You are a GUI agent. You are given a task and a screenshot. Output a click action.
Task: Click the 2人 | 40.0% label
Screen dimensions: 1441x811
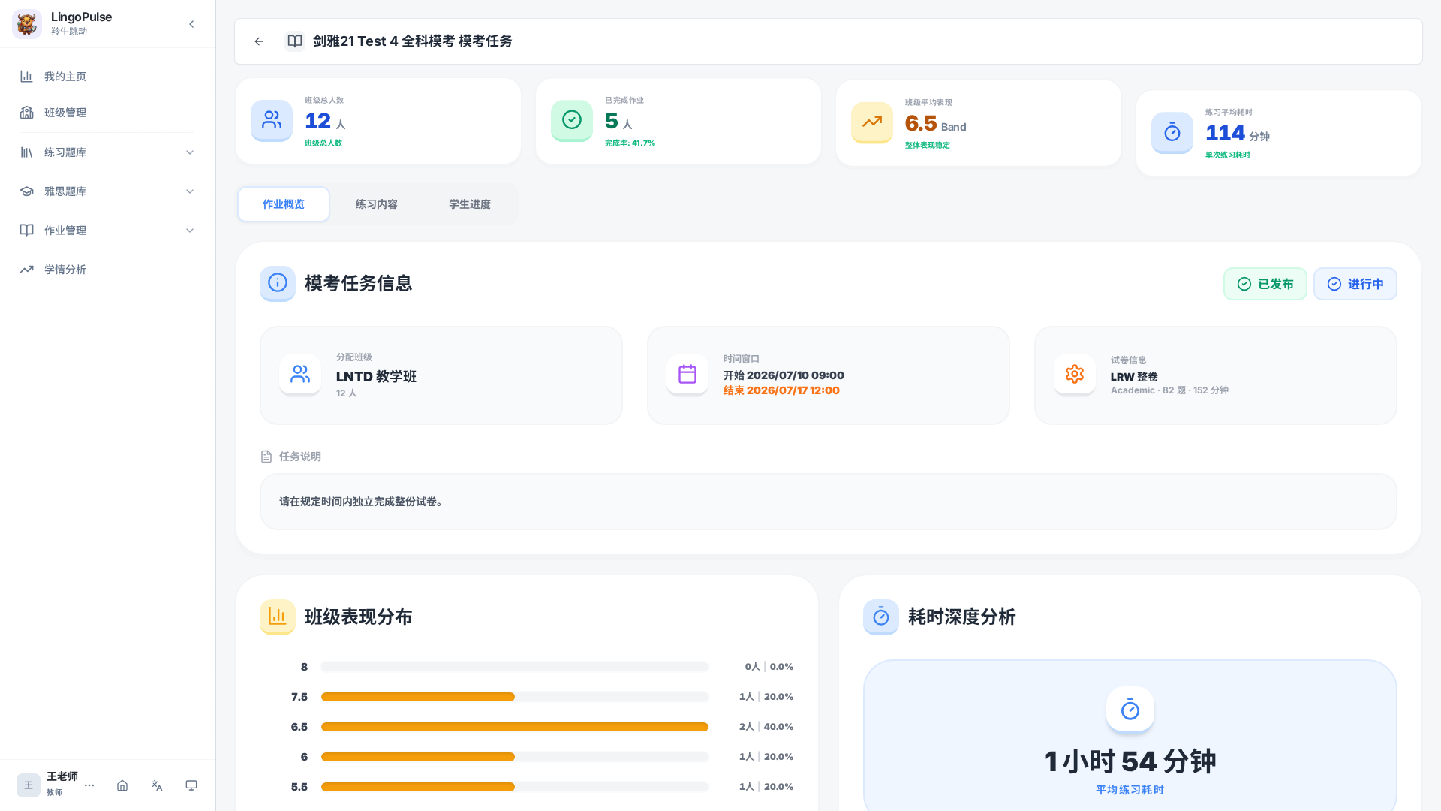766,727
